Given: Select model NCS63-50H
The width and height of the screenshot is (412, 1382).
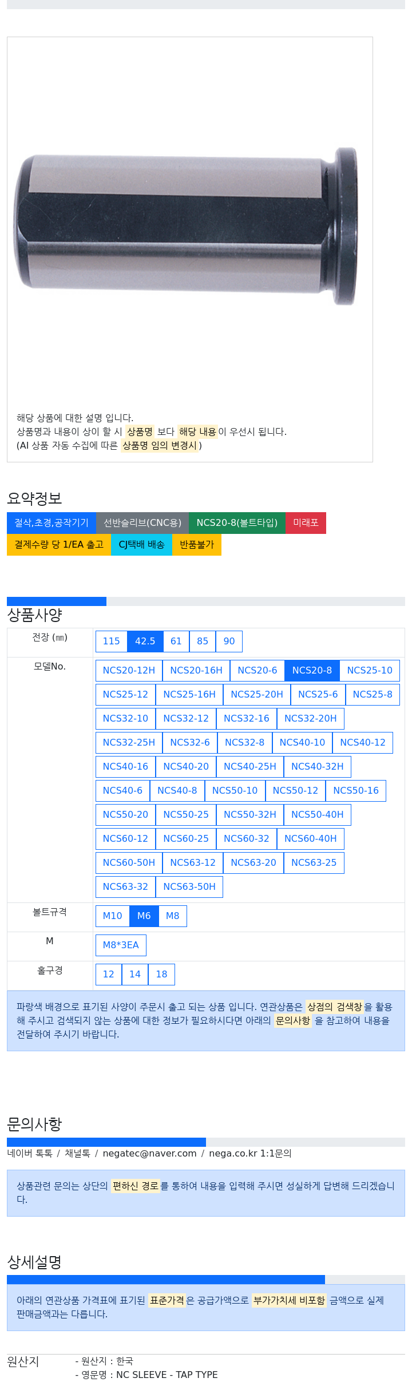Looking at the screenshot, I should (x=189, y=887).
